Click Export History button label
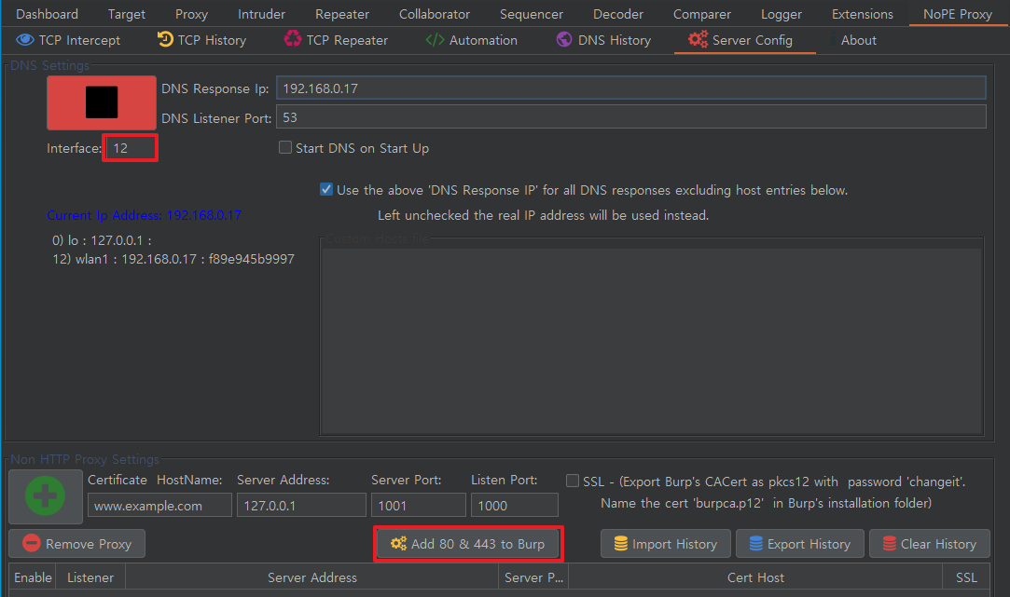The width and height of the screenshot is (1010, 597). click(x=809, y=544)
